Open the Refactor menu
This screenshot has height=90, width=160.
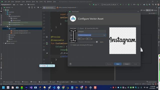(x=28, y=1)
